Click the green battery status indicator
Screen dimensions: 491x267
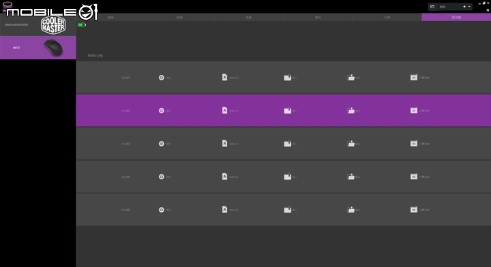(x=82, y=25)
